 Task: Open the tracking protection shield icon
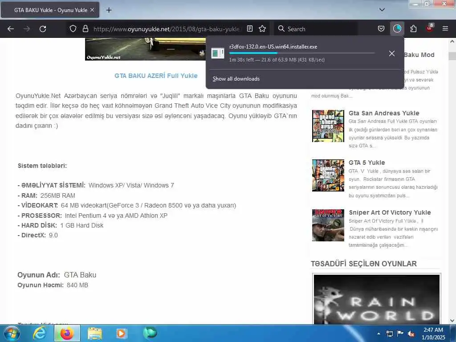(73, 28)
